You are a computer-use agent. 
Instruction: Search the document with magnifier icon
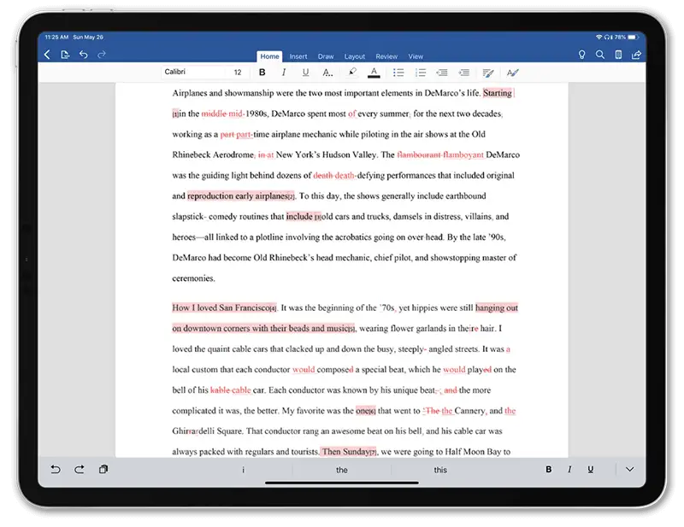(600, 56)
